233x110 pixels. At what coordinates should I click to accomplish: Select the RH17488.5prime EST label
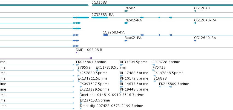[134, 73]
